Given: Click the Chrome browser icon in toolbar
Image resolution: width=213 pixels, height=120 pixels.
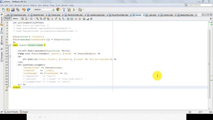Looking at the screenshot, I should click(58, 10).
